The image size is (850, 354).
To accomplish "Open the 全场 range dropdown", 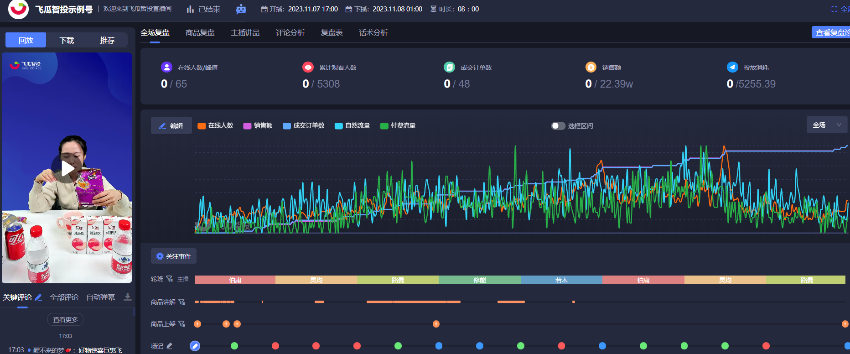I will (x=826, y=125).
